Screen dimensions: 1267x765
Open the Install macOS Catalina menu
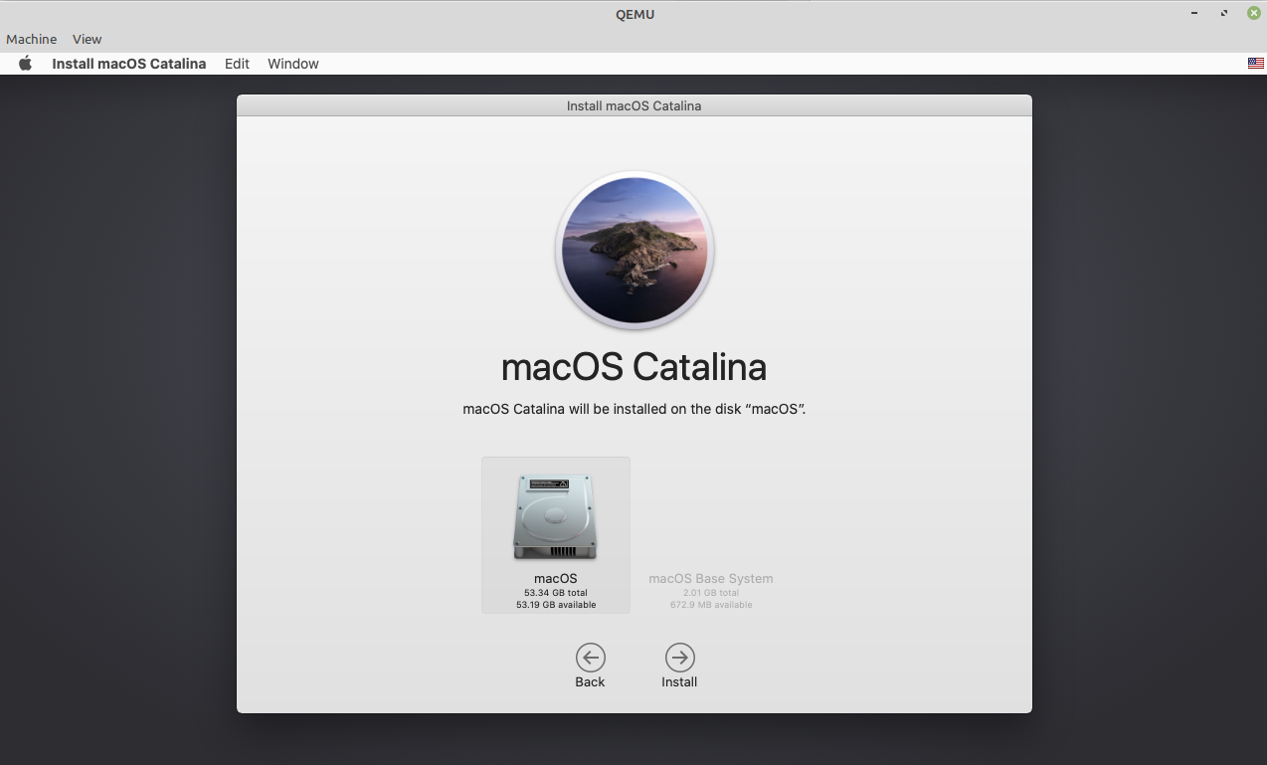pos(128,63)
